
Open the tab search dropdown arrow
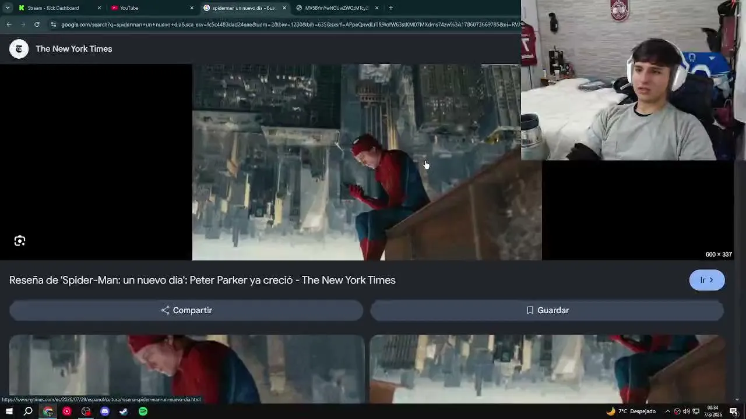[8, 8]
